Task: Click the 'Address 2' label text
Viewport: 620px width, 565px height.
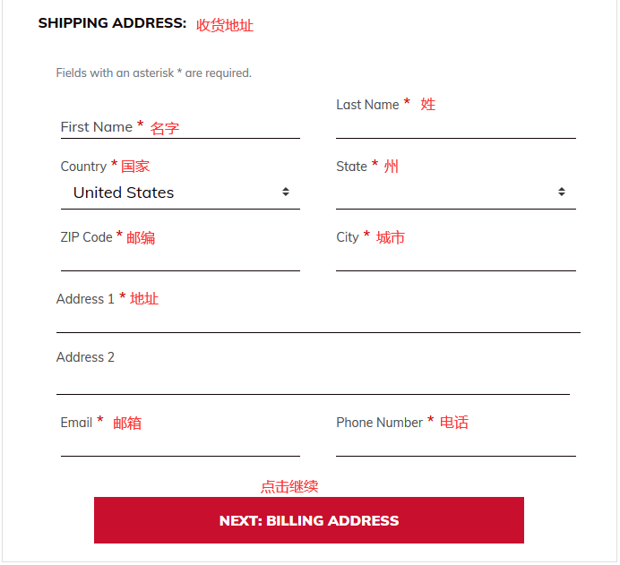Action: coord(85,357)
